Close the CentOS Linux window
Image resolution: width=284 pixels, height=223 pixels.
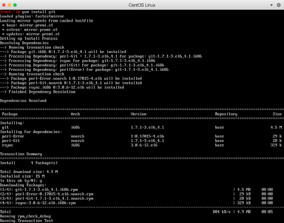[x=4, y=5]
